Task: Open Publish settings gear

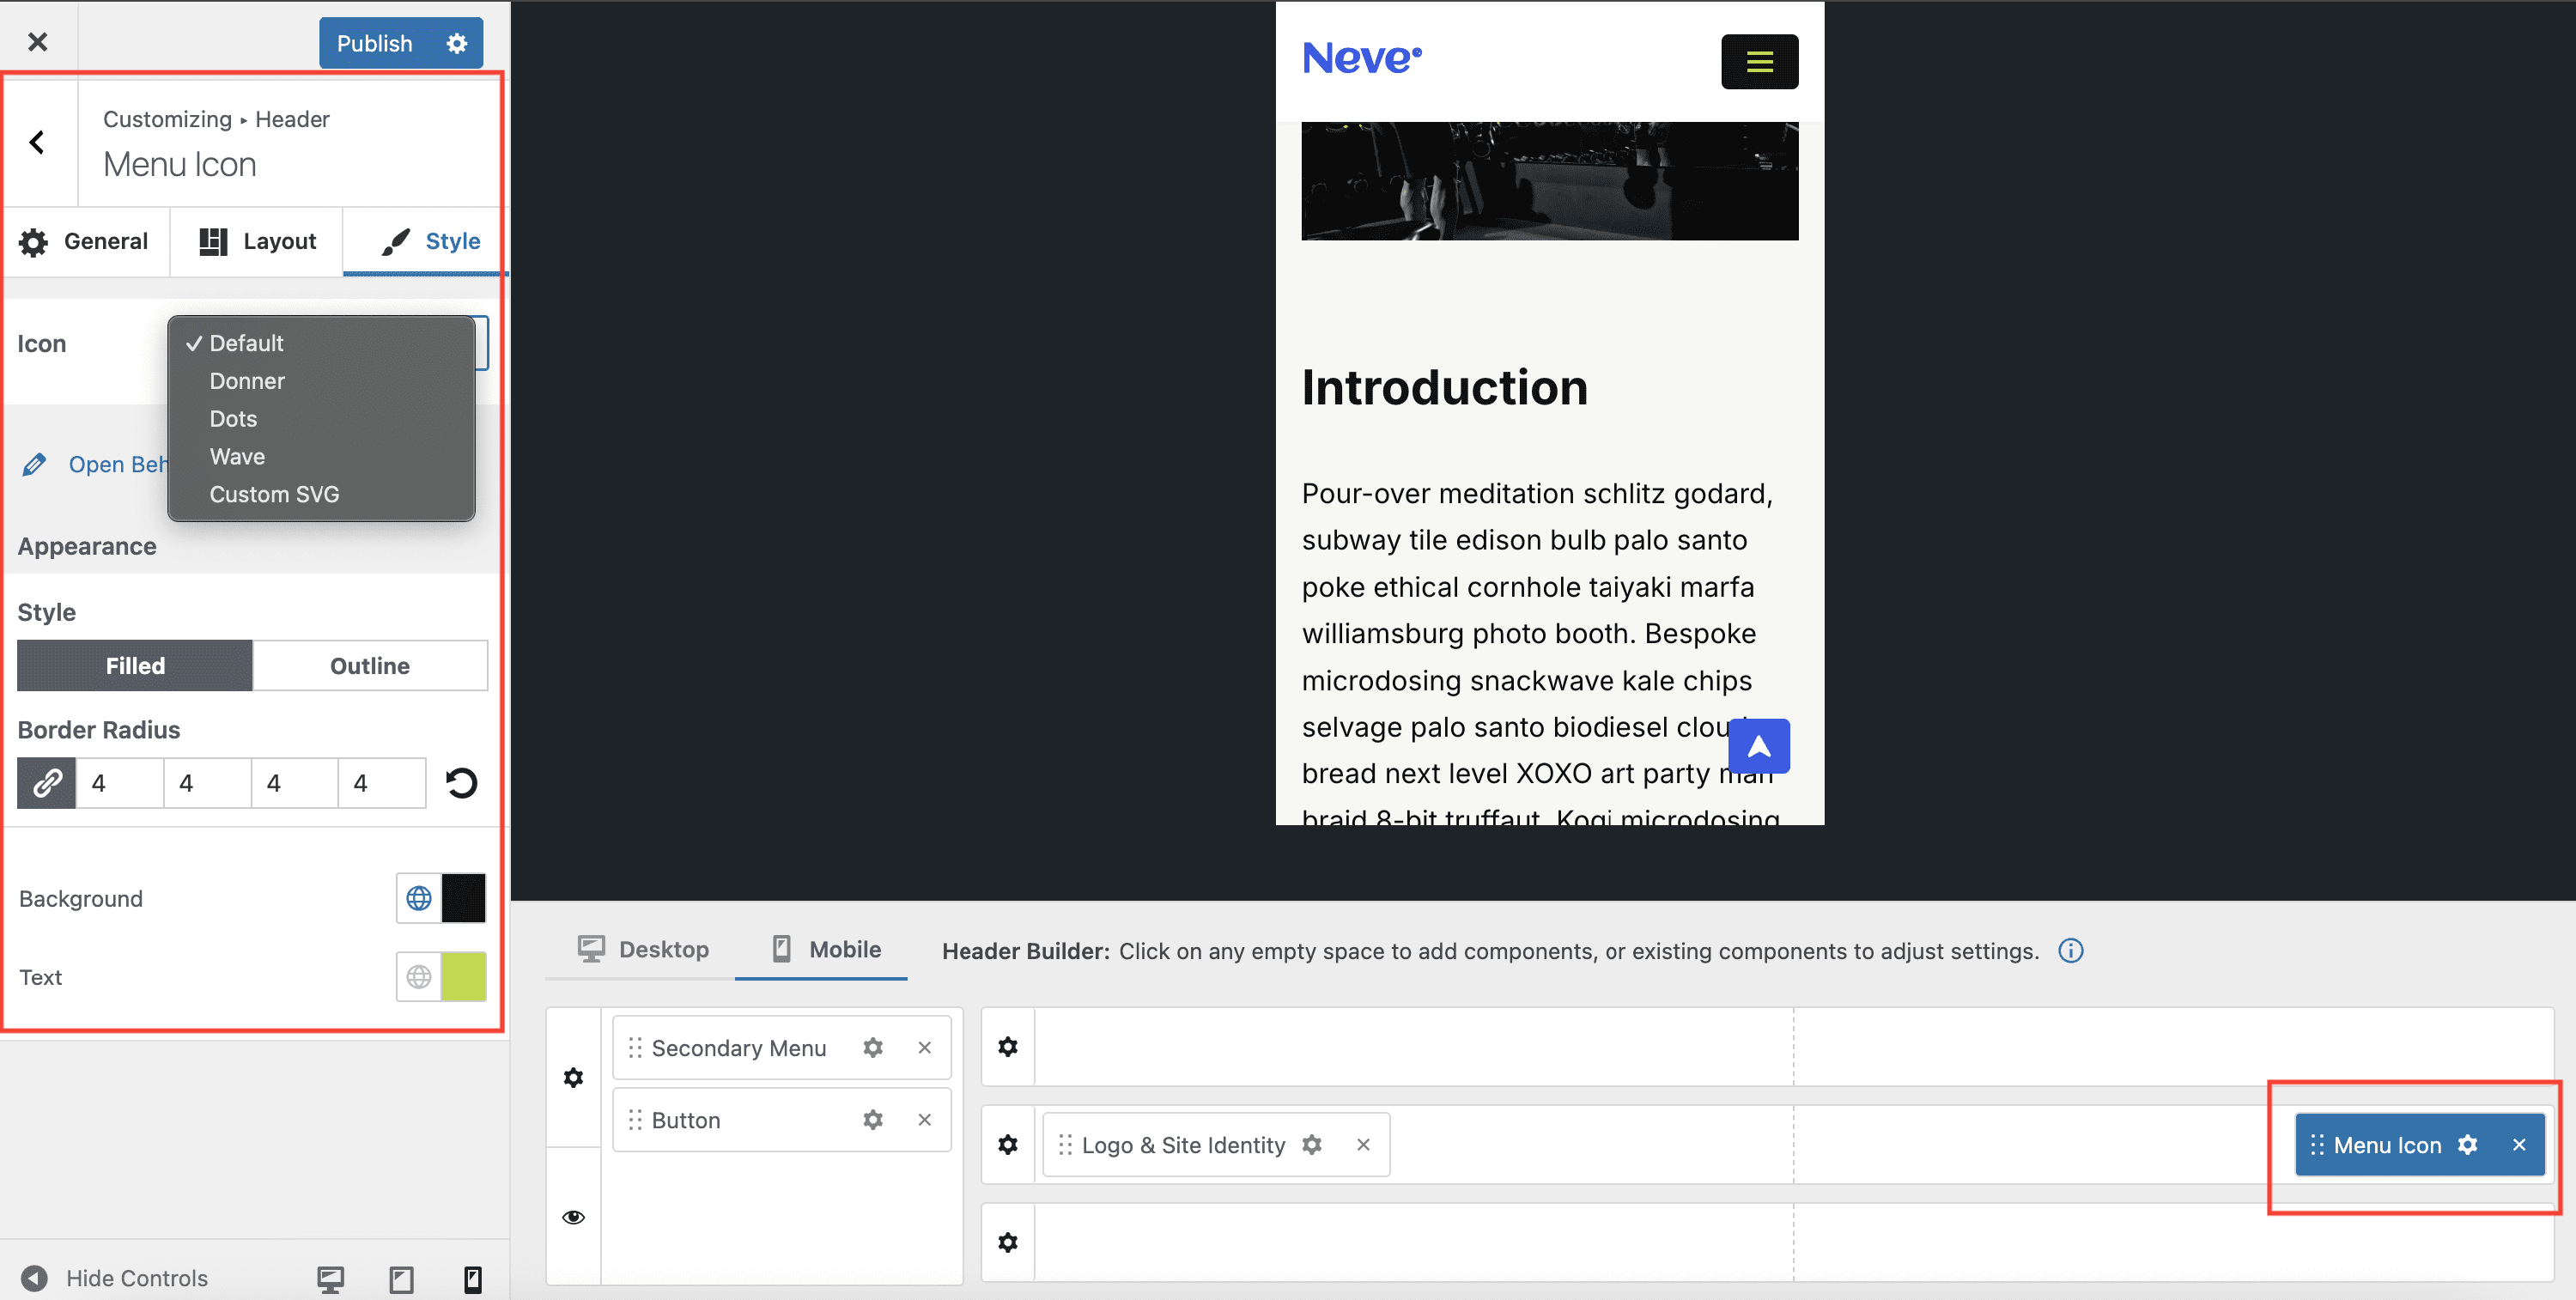Action: [x=456, y=43]
